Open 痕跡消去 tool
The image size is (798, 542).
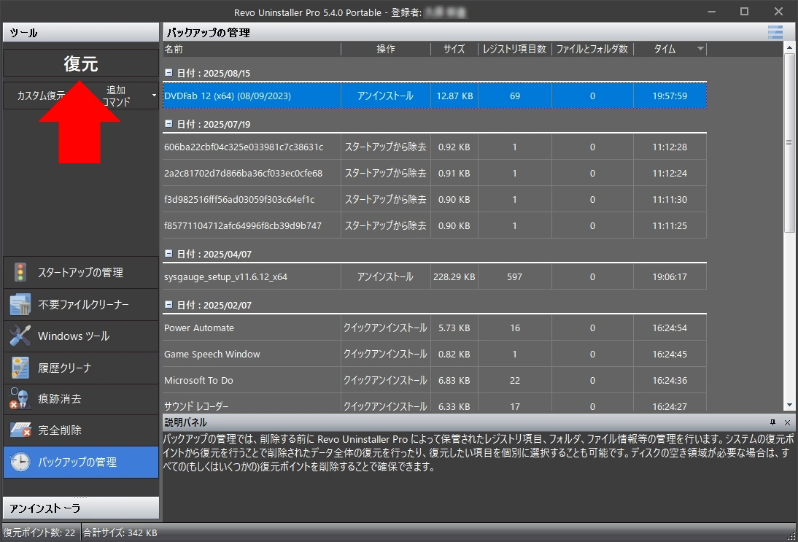click(81, 399)
